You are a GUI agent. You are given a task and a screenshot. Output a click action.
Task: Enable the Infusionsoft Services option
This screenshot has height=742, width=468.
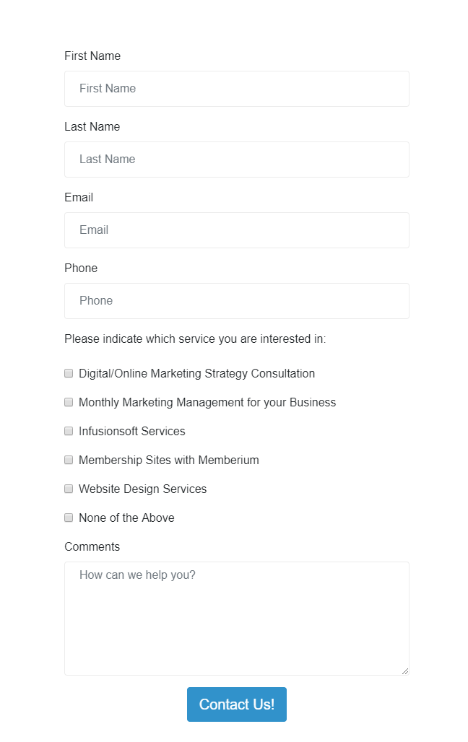pyautogui.click(x=69, y=431)
